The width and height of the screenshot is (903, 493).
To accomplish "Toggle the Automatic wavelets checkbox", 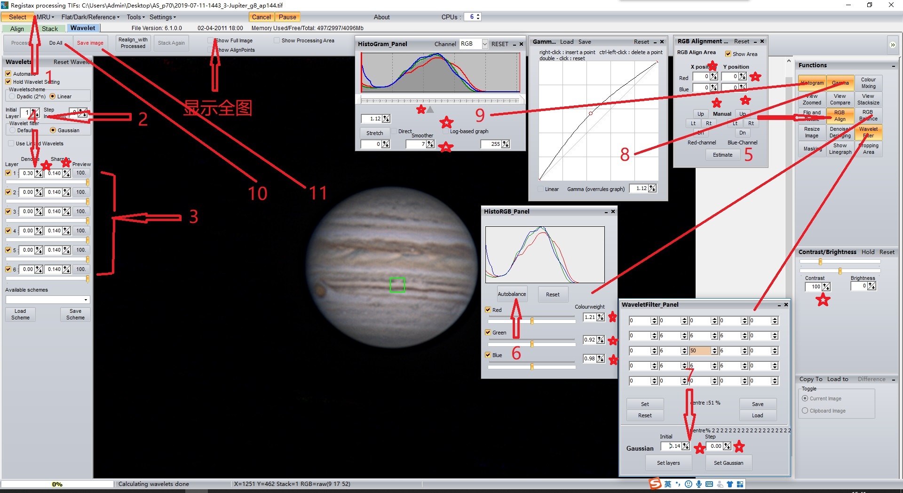I will pyautogui.click(x=8, y=74).
